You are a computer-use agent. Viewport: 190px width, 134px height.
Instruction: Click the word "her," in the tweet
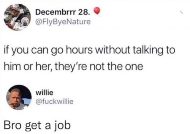point(44,67)
